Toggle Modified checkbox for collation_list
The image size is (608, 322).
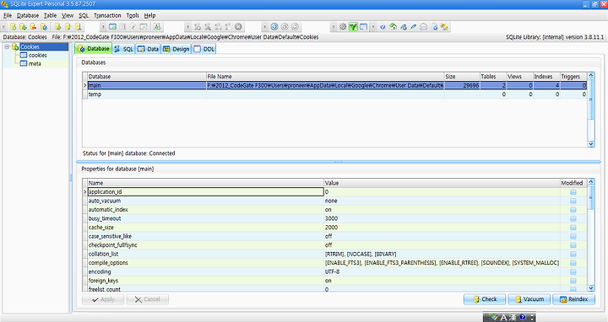coord(573,255)
